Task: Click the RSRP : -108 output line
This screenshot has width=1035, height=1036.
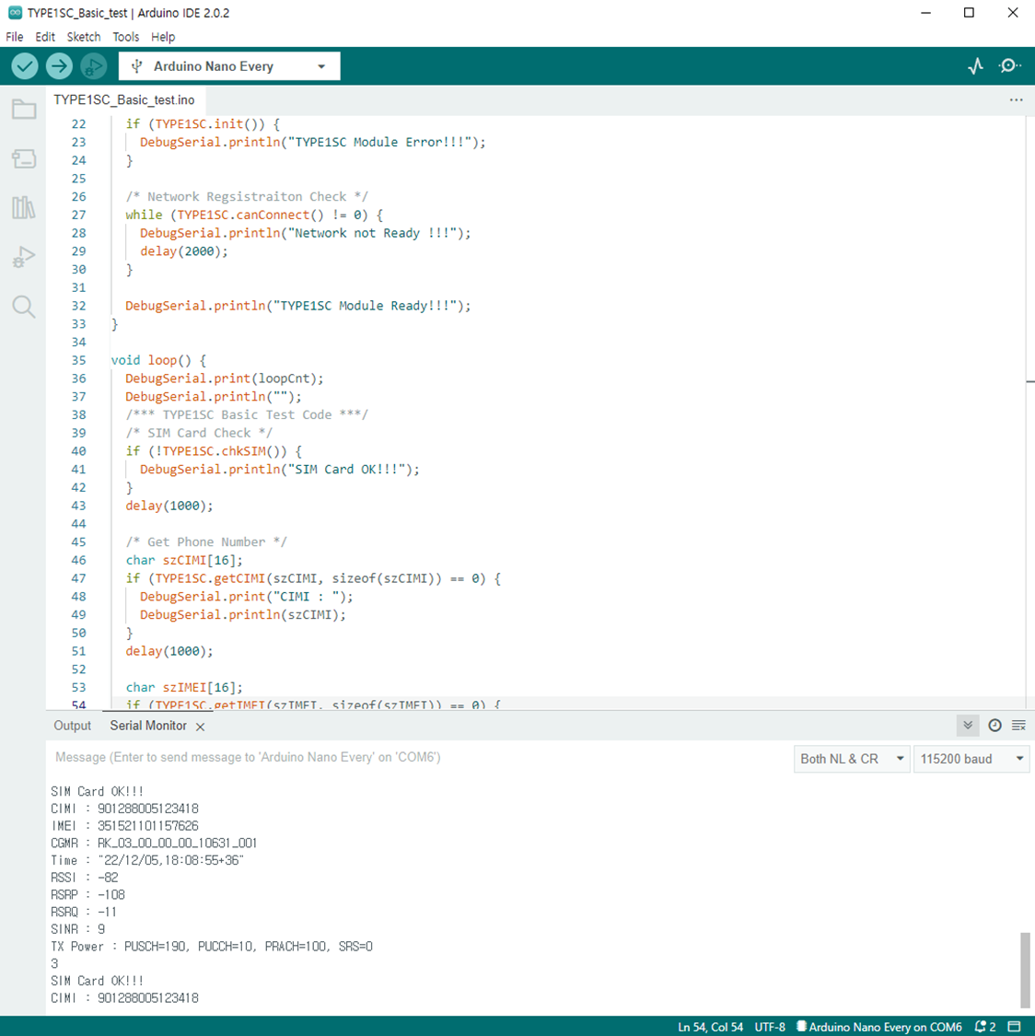Action: pos(87,894)
